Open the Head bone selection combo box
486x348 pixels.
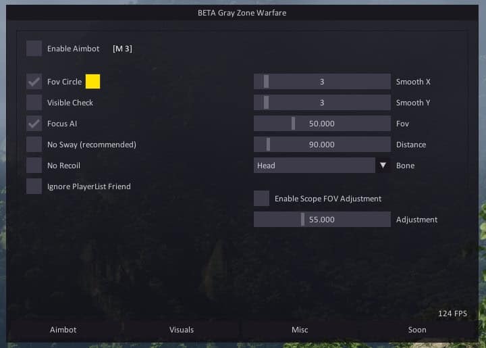click(314, 166)
